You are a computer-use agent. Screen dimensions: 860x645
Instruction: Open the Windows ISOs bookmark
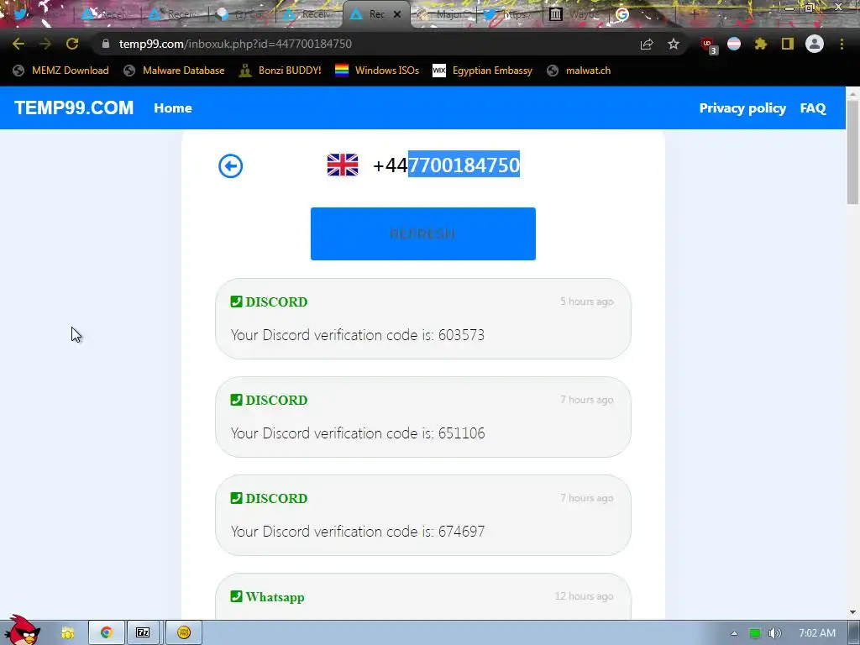click(x=377, y=71)
